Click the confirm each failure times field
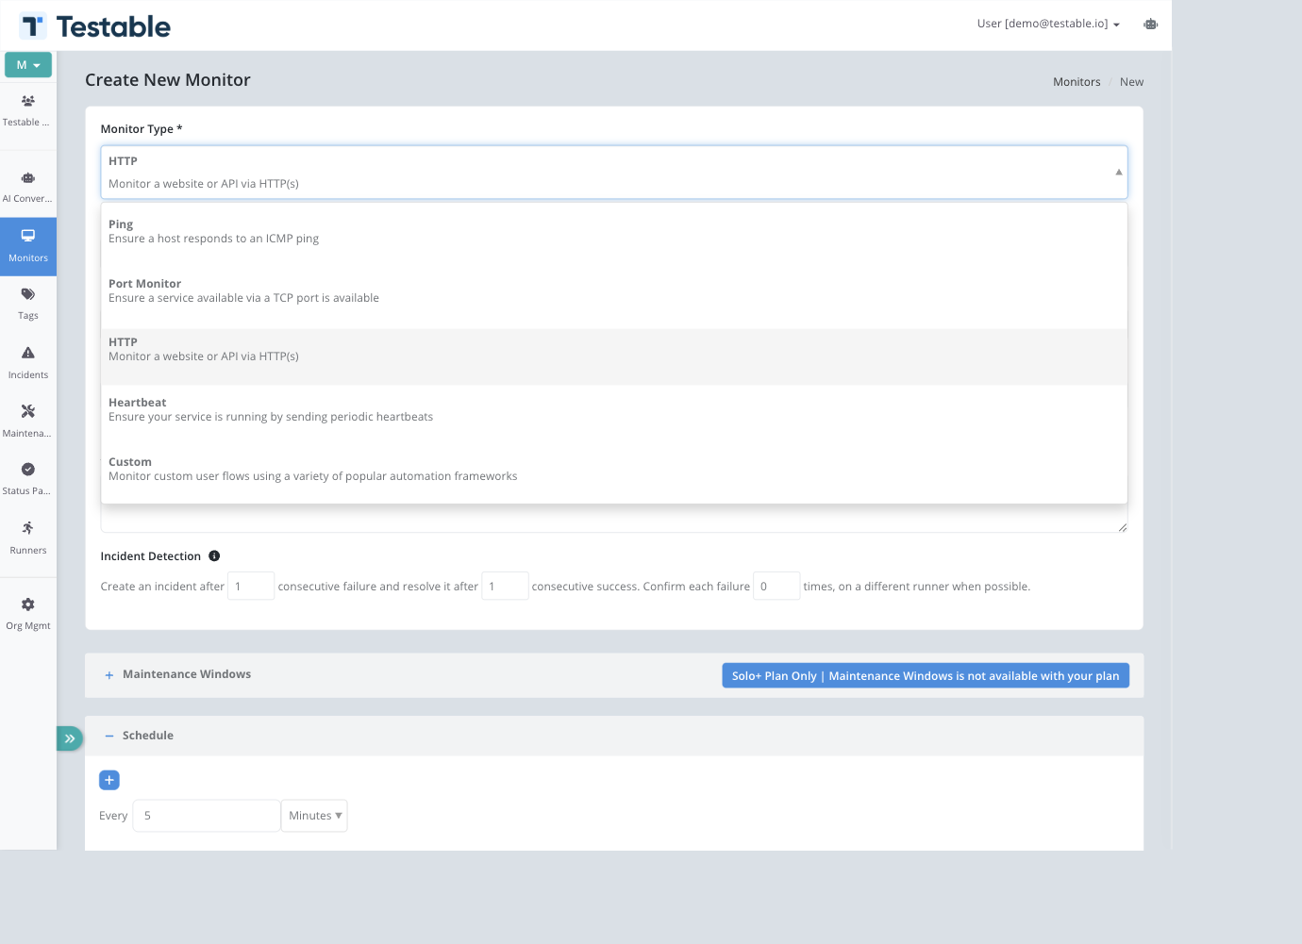The image size is (1302, 944). [776, 586]
